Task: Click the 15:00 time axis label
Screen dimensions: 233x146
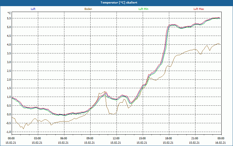Action: pos(142,138)
